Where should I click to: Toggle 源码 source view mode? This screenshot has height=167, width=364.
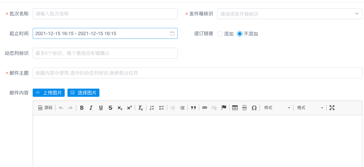click(45, 108)
